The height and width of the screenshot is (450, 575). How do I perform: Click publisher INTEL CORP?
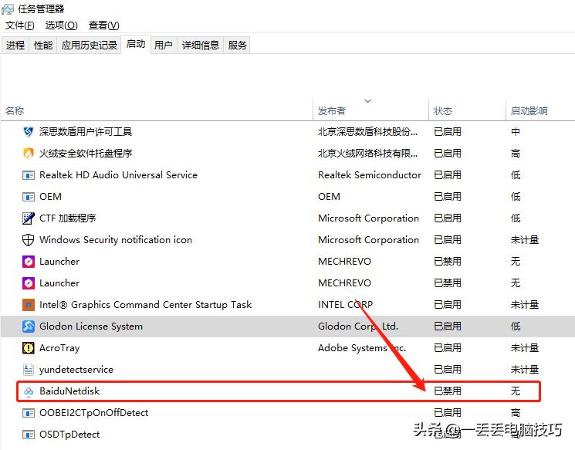click(345, 305)
